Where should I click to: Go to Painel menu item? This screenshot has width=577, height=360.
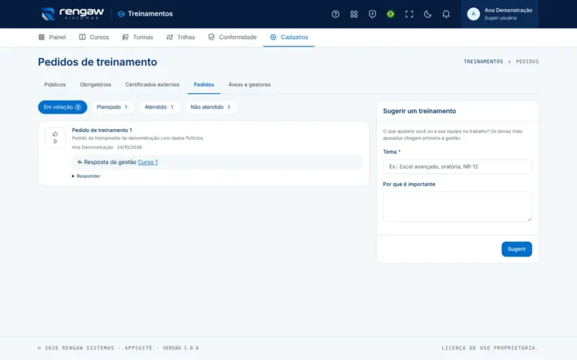53,37
